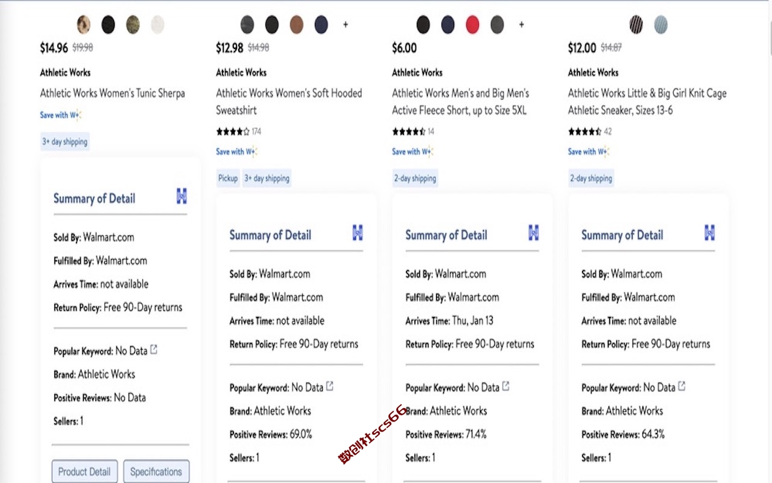Select red color swatch for Fleece Short
This screenshot has height=483, width=772.
pos(472,25)
